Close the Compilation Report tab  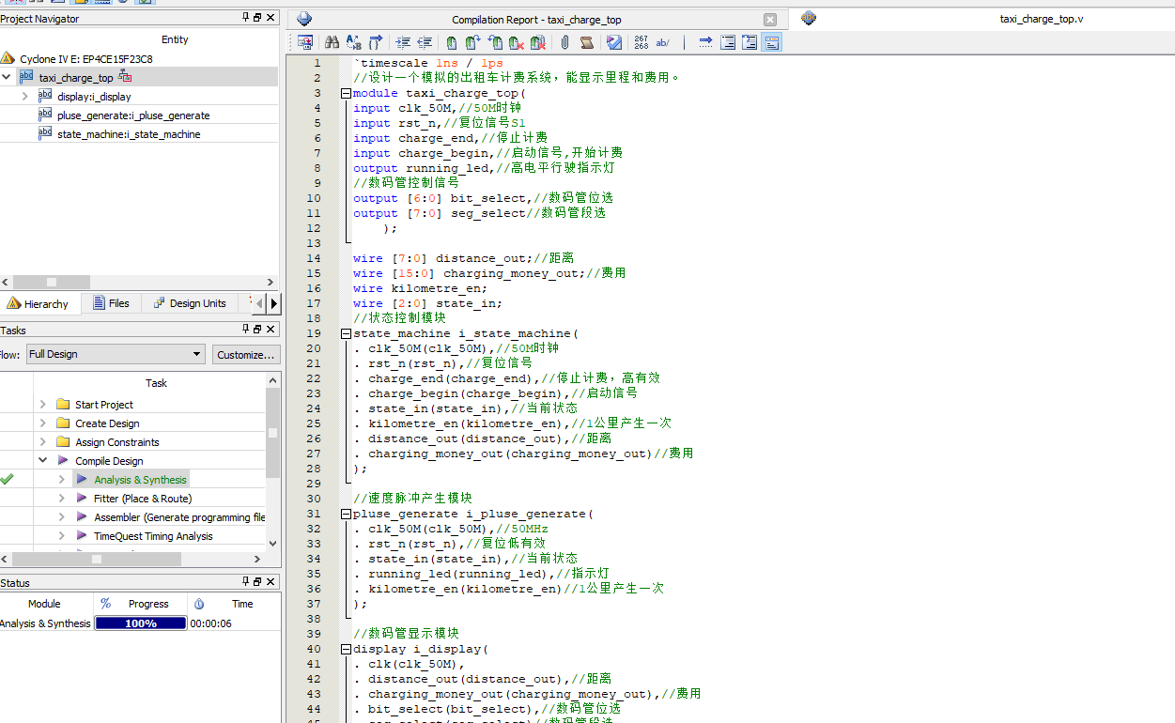(x=770, y=20)
